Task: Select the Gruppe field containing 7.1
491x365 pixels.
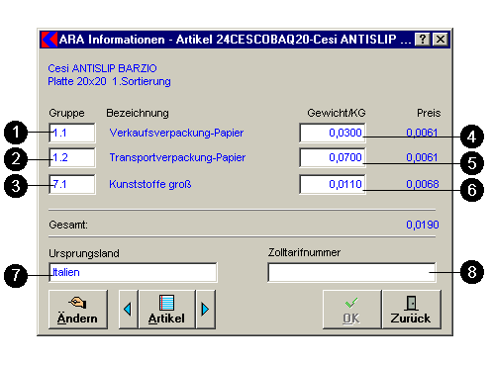Action: (x=72, y=184)
